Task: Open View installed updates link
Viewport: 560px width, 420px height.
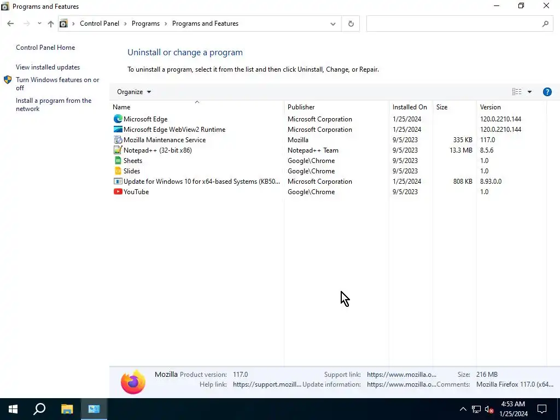Action: (48, 67)
